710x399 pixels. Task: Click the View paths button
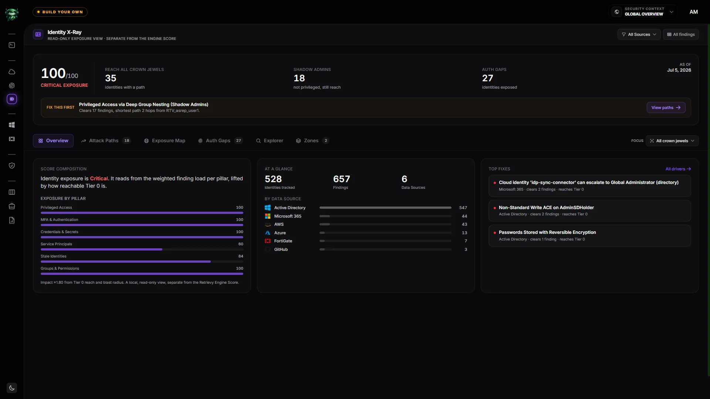tap(666, 108)
